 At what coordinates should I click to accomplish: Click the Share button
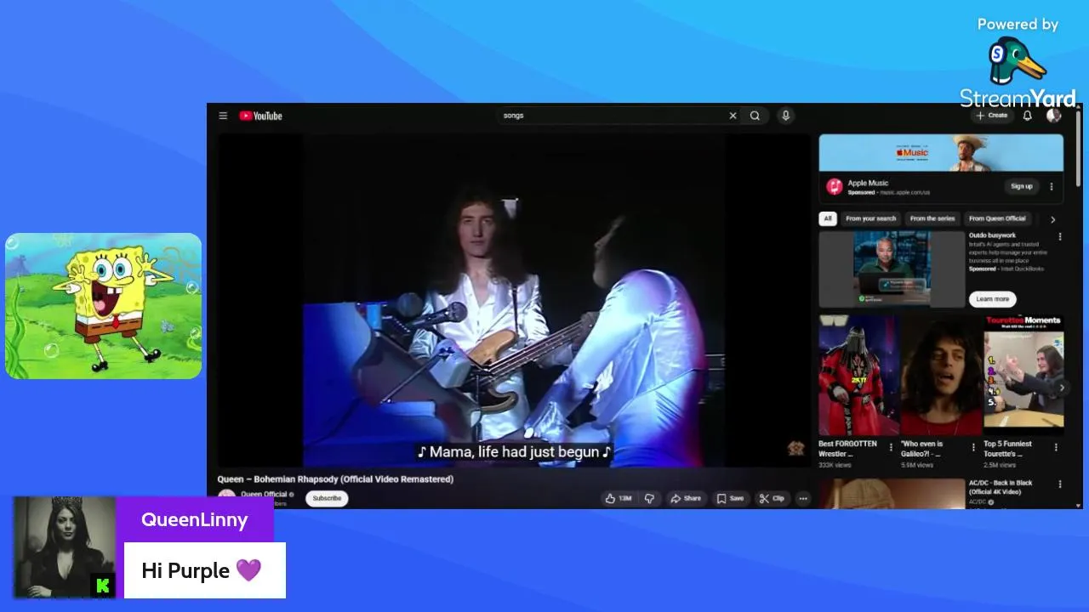click(686, 499)
